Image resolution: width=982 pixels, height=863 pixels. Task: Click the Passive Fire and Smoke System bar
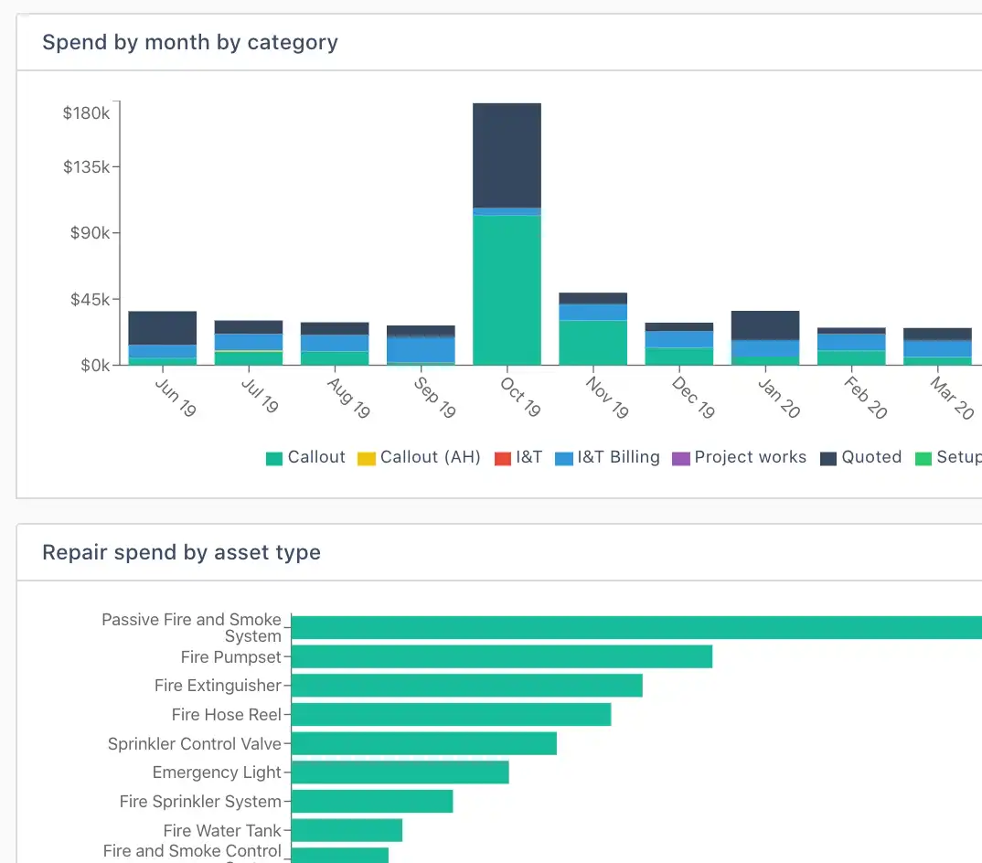point(636,627)
